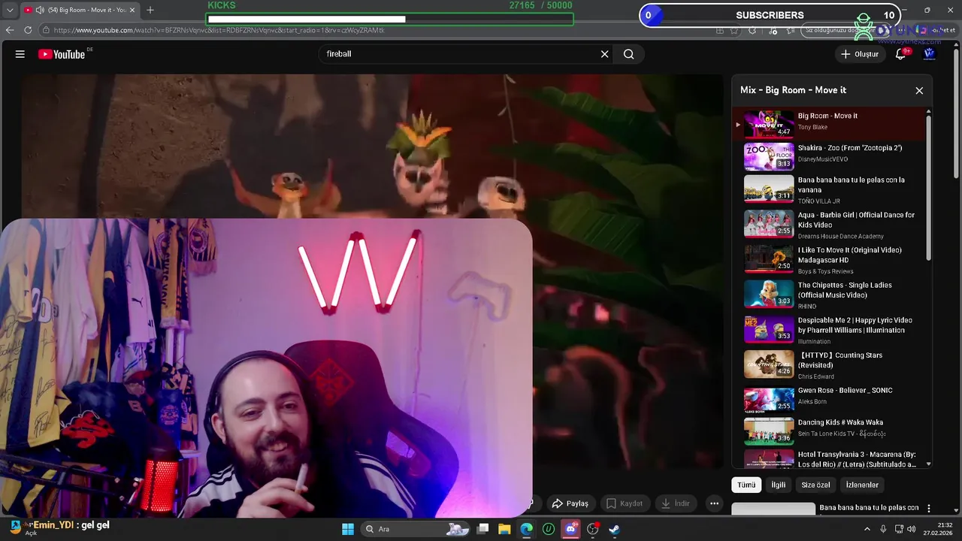Open I Like To Move It Madagascar HD
962x541 pixels.
(x=830, y=260)
